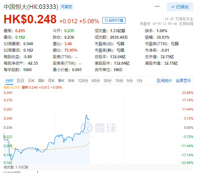Click the stock title 中国恒大(HK:03333)
The image size is (198, 173).
pos(31,7)
